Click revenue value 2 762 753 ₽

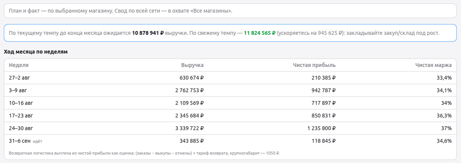189,90
